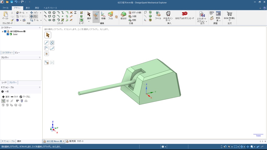Enable Pan (パン) view tool
The width and height of the screenshot is (267, 150).
[x=34, y=16]
